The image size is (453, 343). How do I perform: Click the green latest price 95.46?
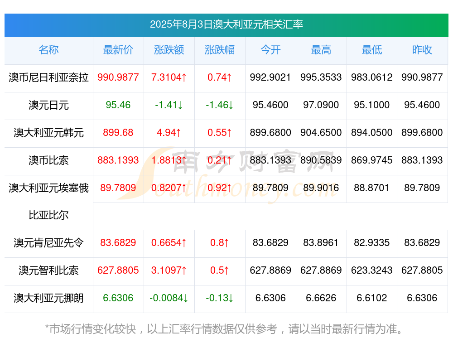(118, 105)
